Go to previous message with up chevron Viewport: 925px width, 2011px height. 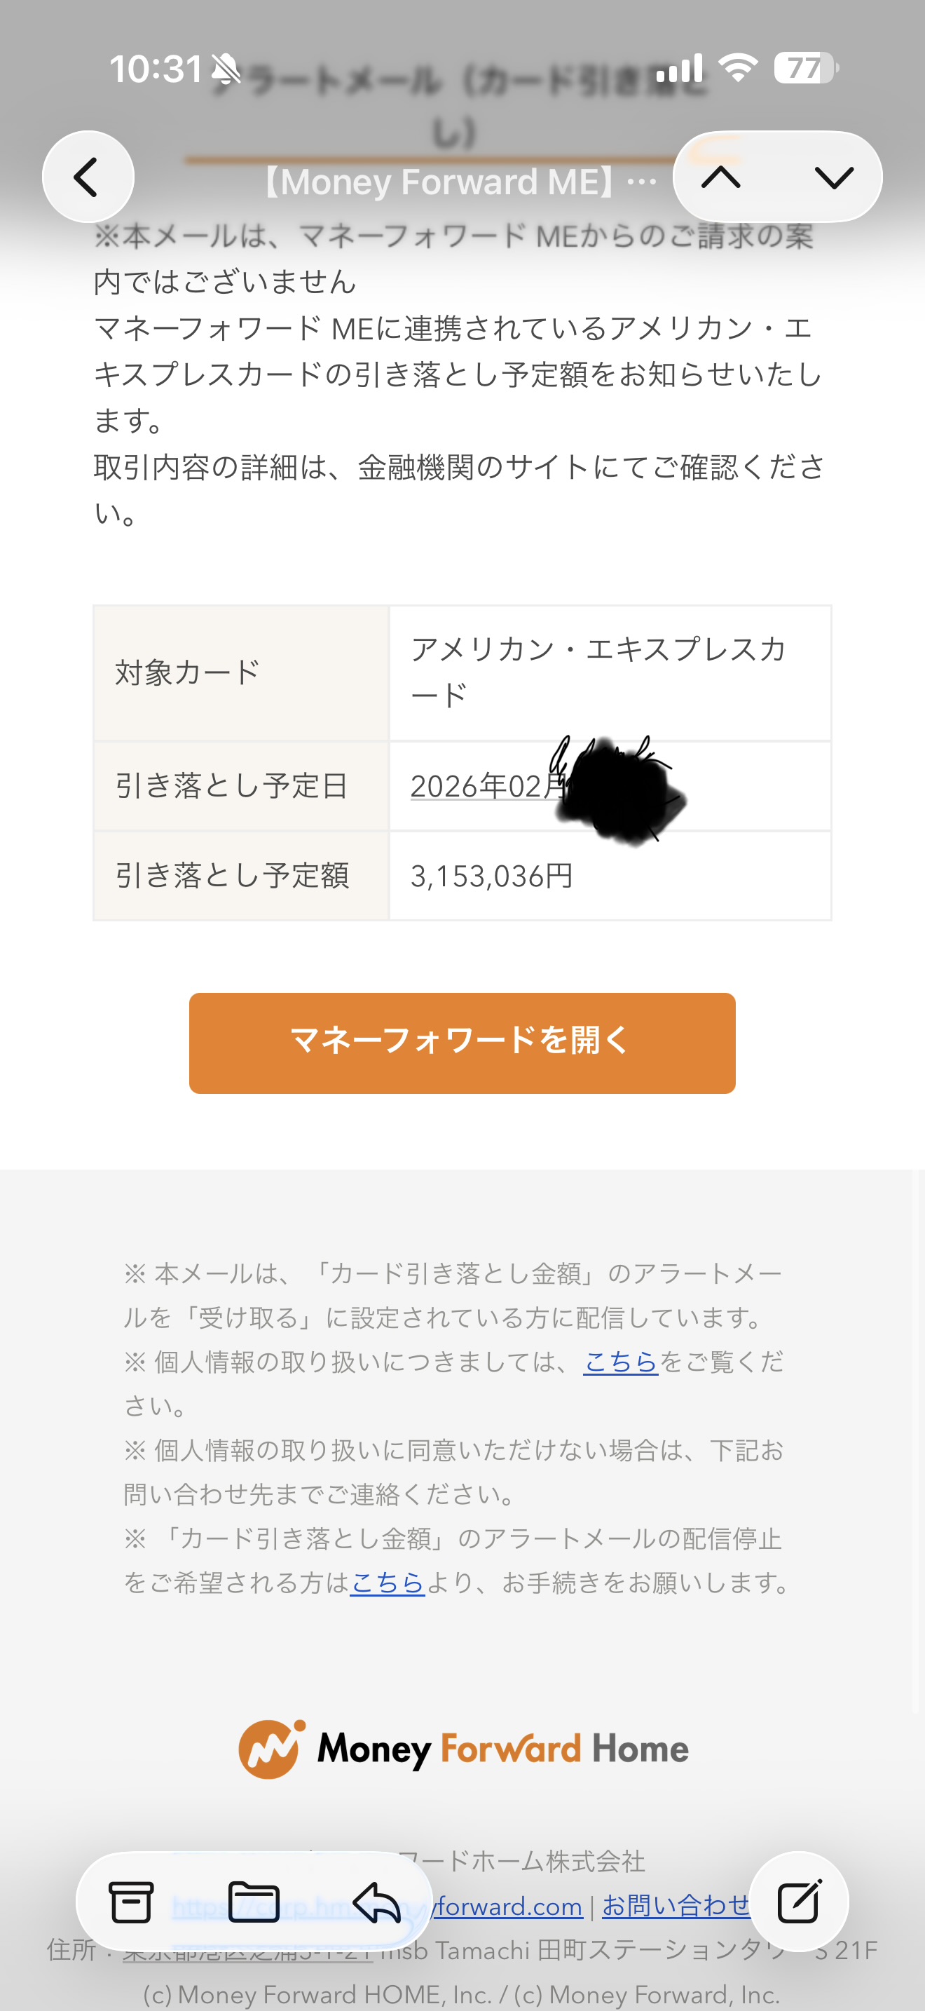pos(720,177)
